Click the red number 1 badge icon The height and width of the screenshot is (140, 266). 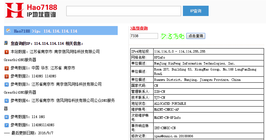click(6, 52)
